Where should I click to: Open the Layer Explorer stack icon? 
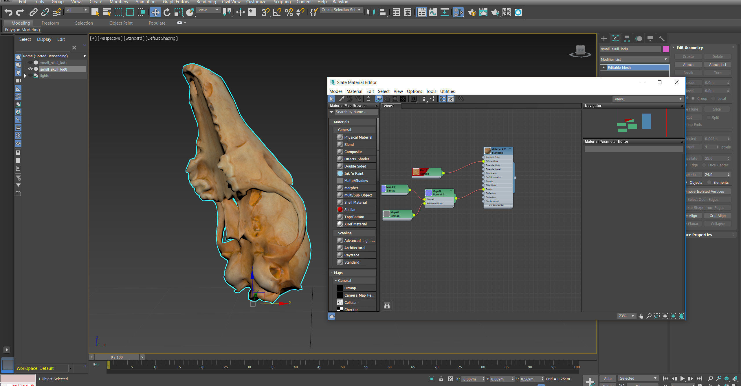[408, 12]
